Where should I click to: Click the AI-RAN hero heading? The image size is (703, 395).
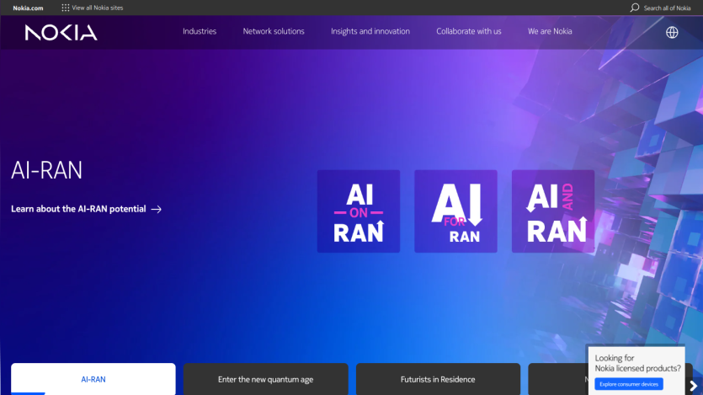(x=46, y=170)
